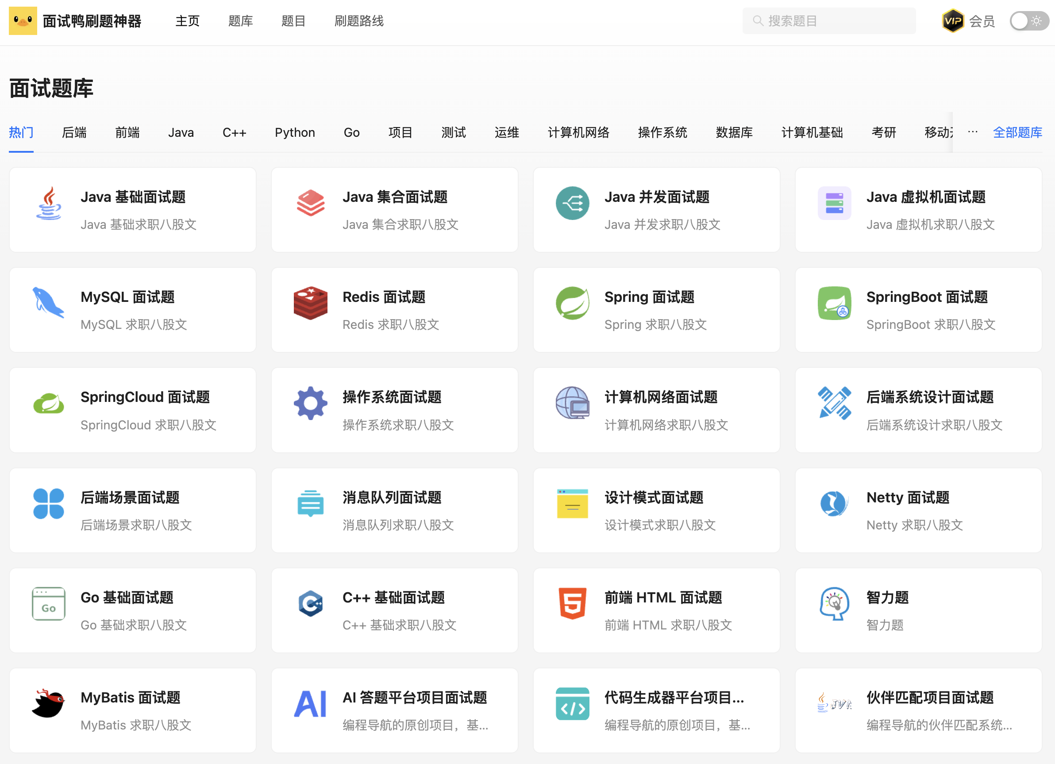The height and width of the screenshot is (764, 1055).
Task: Click the brain head icon for 智力题
Action: click(x=835, y=604)
